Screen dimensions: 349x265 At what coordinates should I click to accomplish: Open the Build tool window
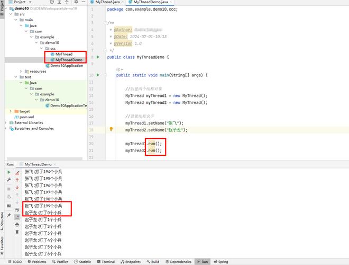click(x=152, y=262)
